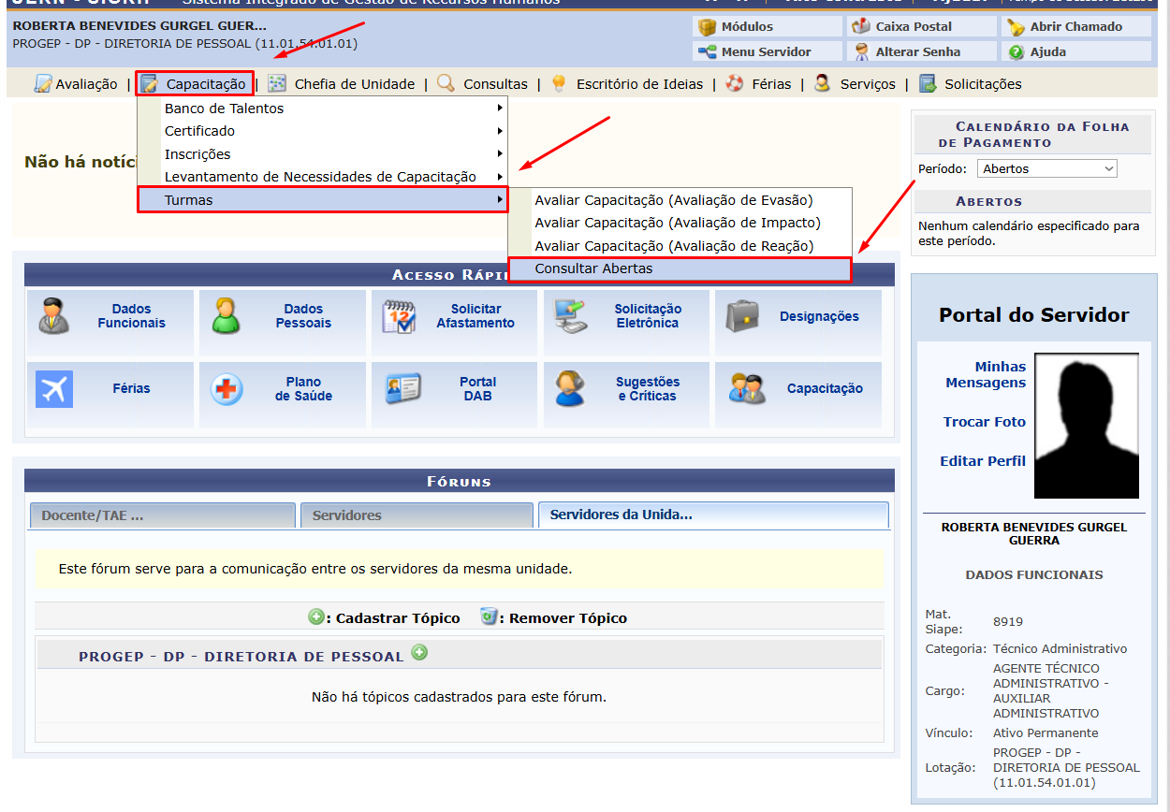Select Avaliar Capacitação (Avaliação de Reação)
Screen dimensions: 1170x812
(680, 246)
